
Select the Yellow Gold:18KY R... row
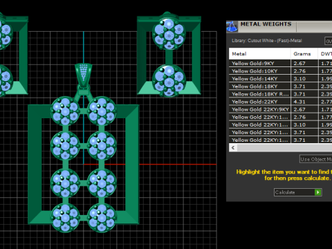click(x=280, y=94)
